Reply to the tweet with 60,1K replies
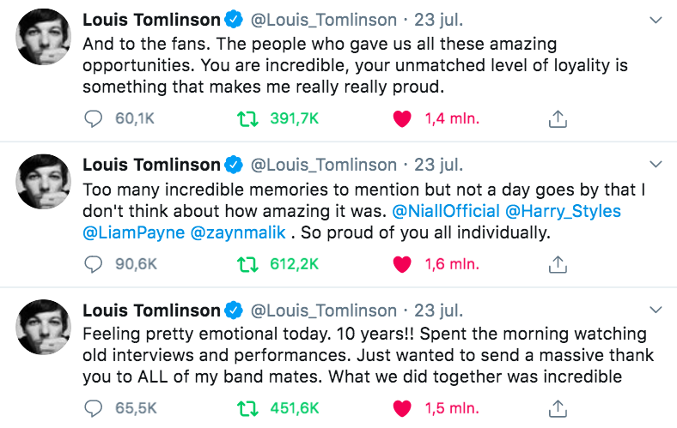Image resolution: width=677 pixels, height=428 pixels. tap(93, 119)
